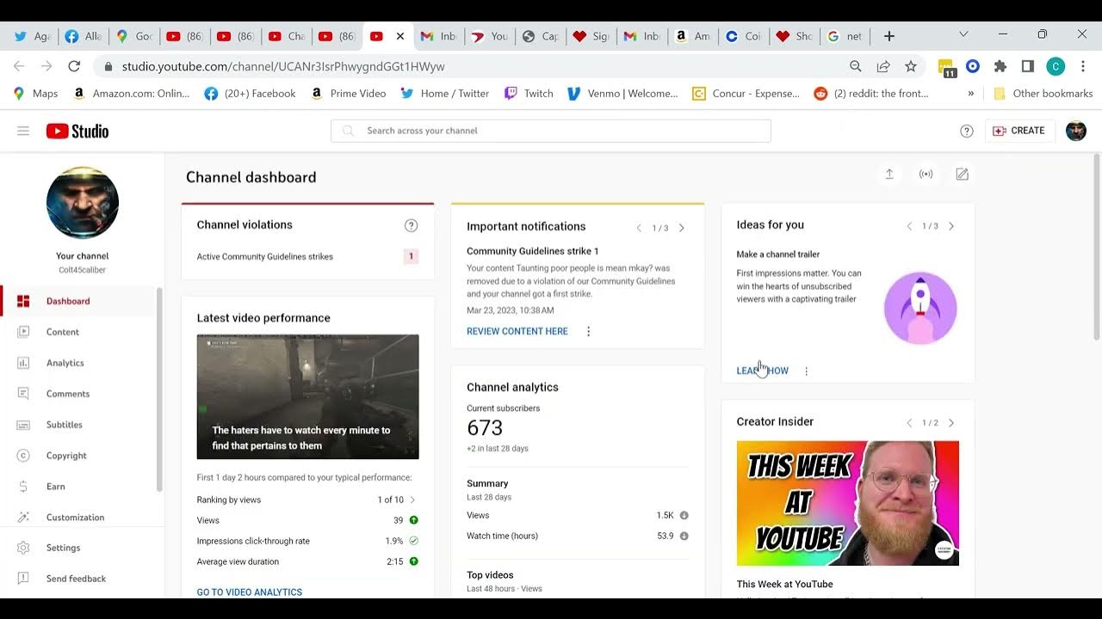Click the upload videos arrow icon

[889, 175]
